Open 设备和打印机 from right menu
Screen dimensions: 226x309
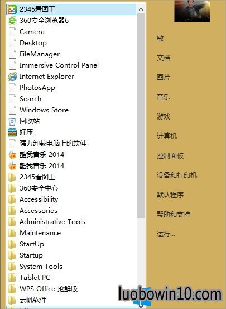pyautogui.click(x=177, y=175)
